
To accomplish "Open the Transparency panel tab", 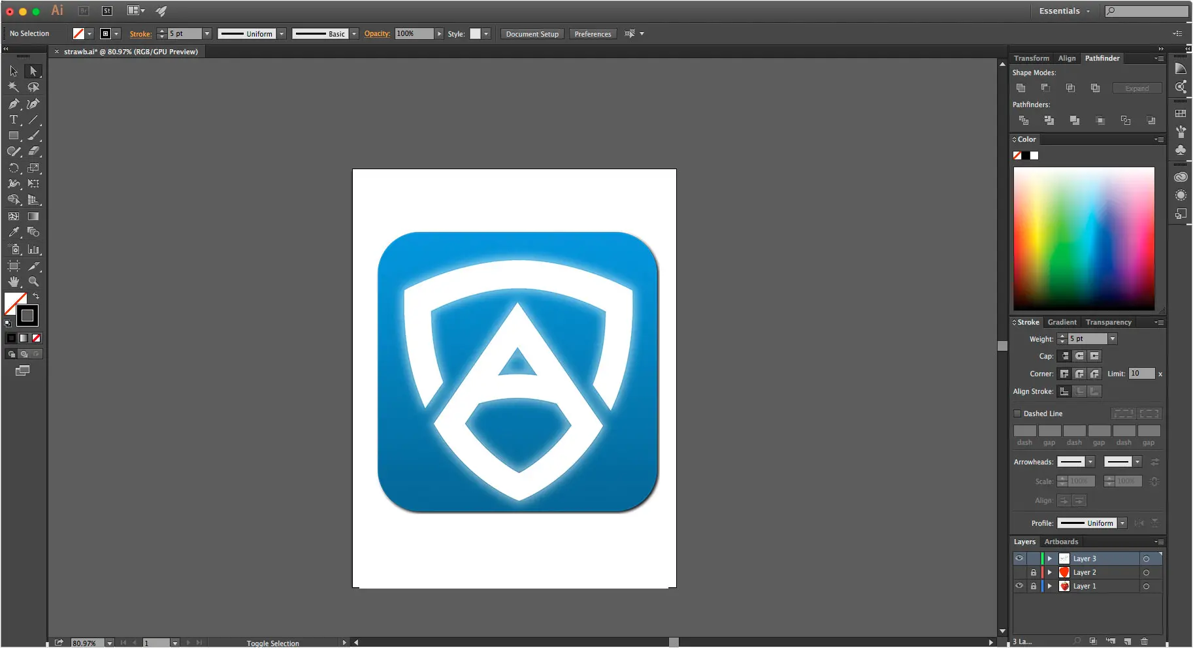I will pos(1107,322).
